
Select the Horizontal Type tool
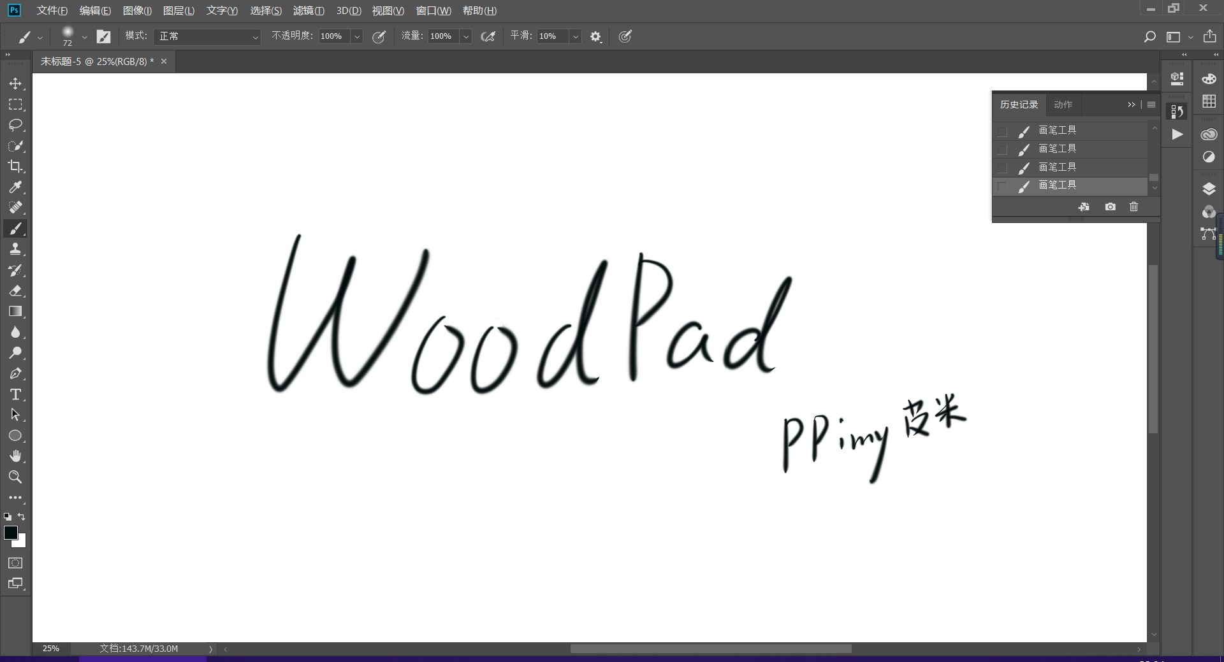tap(15, 394)
